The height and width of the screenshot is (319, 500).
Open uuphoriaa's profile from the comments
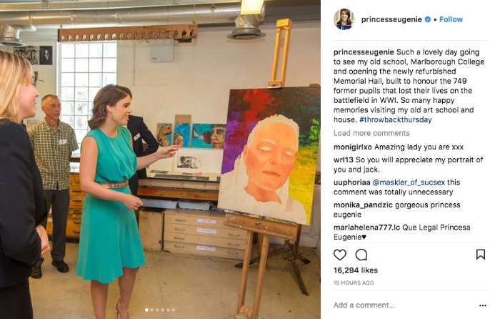point(351,182)
